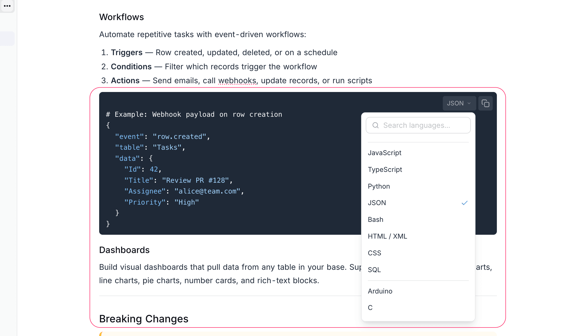Select JavaScript from the language list

385,153
